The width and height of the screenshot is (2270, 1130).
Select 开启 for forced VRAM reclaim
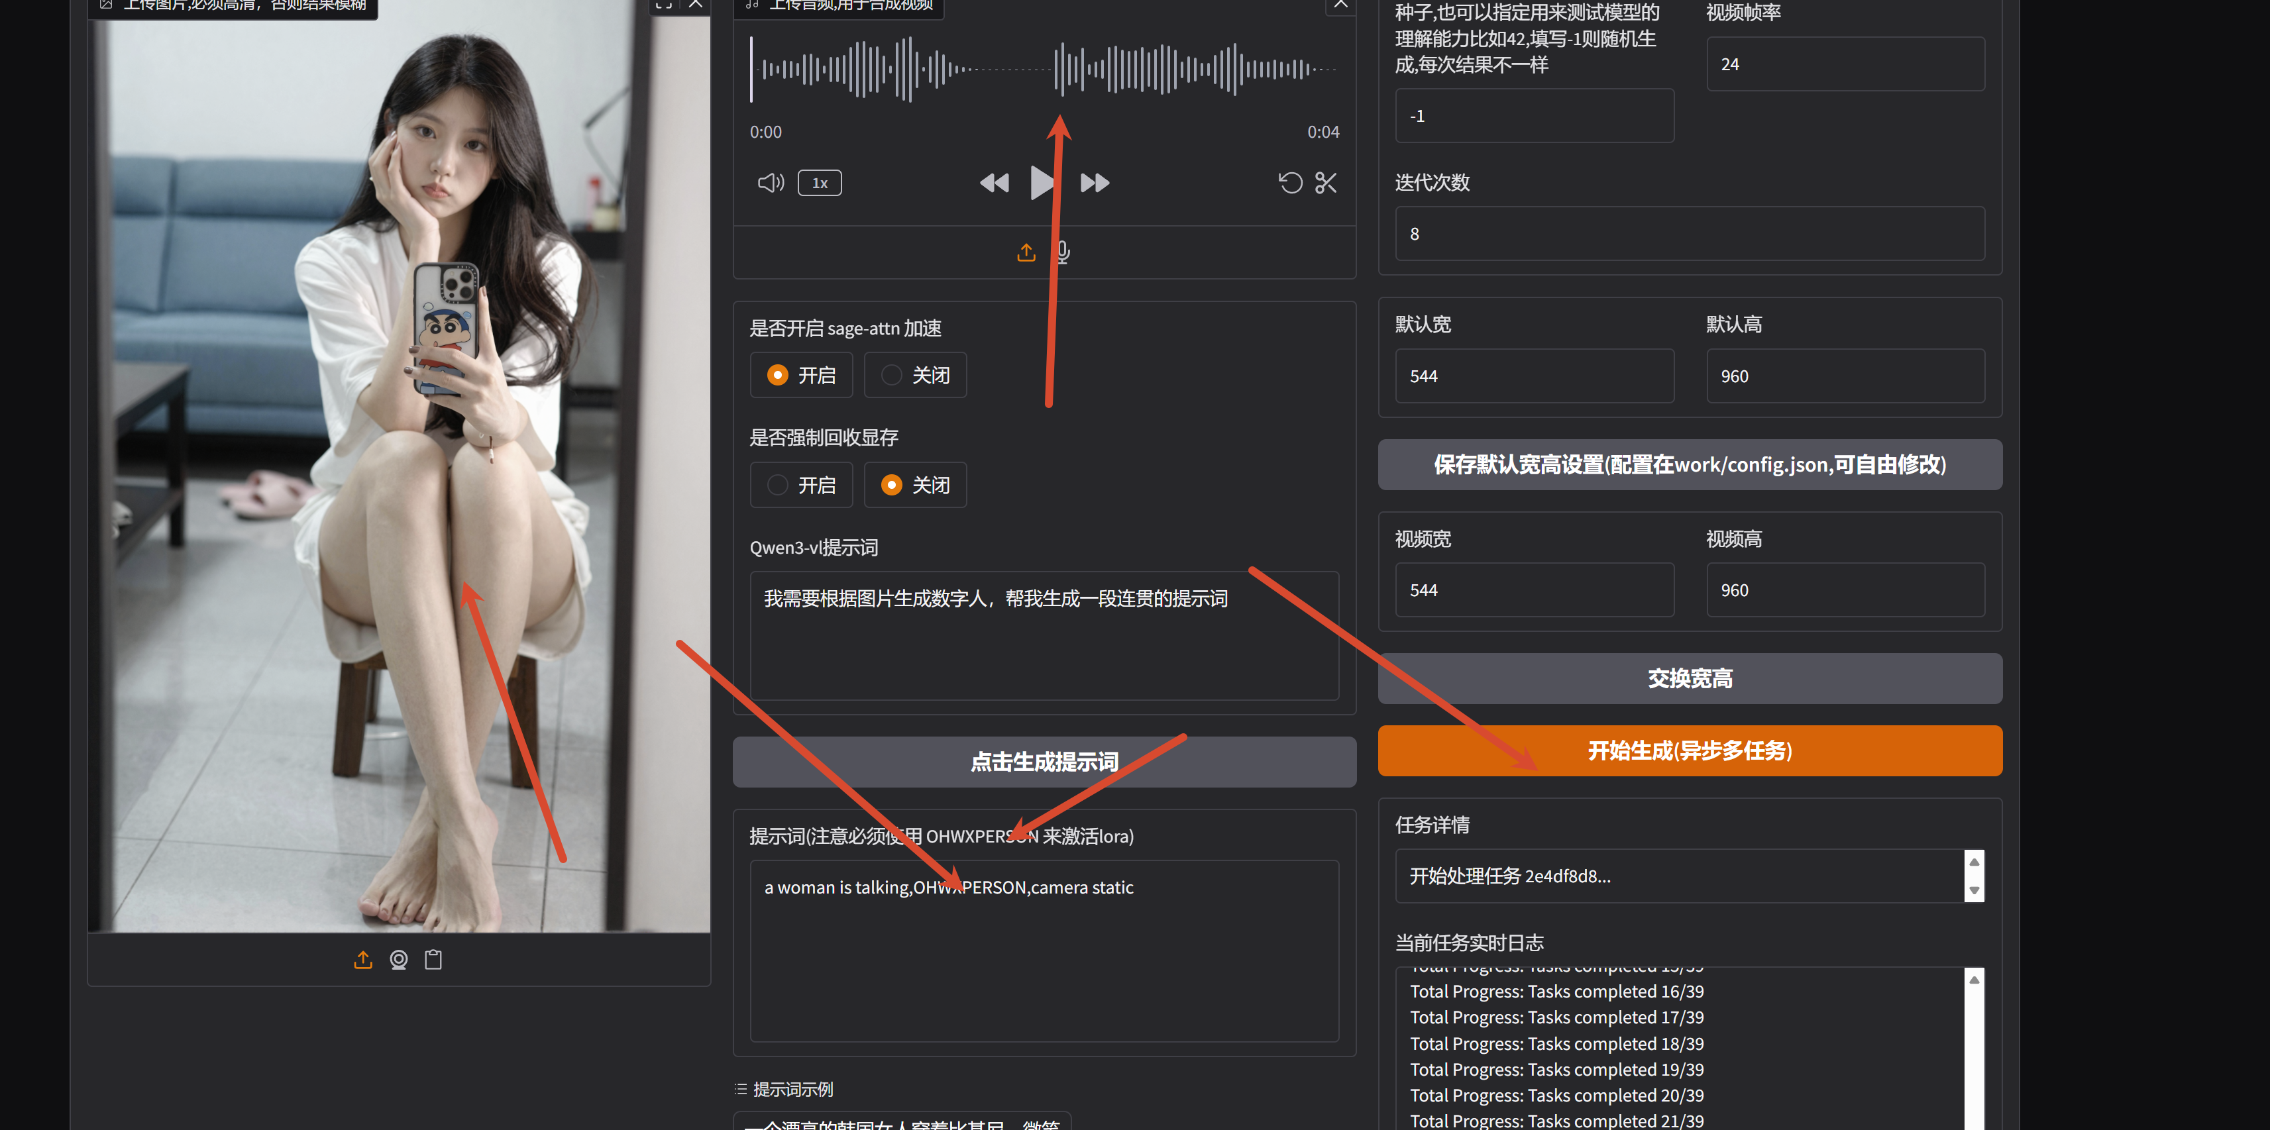pyautogui.click(x=801, y=486)
